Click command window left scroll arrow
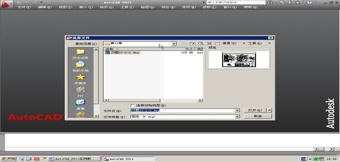Image resolution: width=340 pixels, height=162 pixels. coord(317,149)
